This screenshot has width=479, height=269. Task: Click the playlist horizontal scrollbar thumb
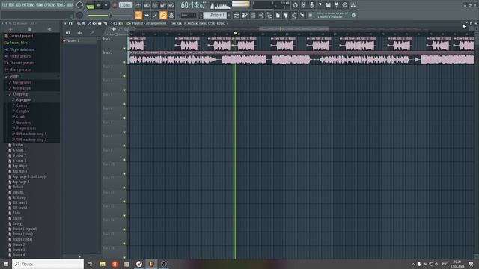(x=294, y=29)
